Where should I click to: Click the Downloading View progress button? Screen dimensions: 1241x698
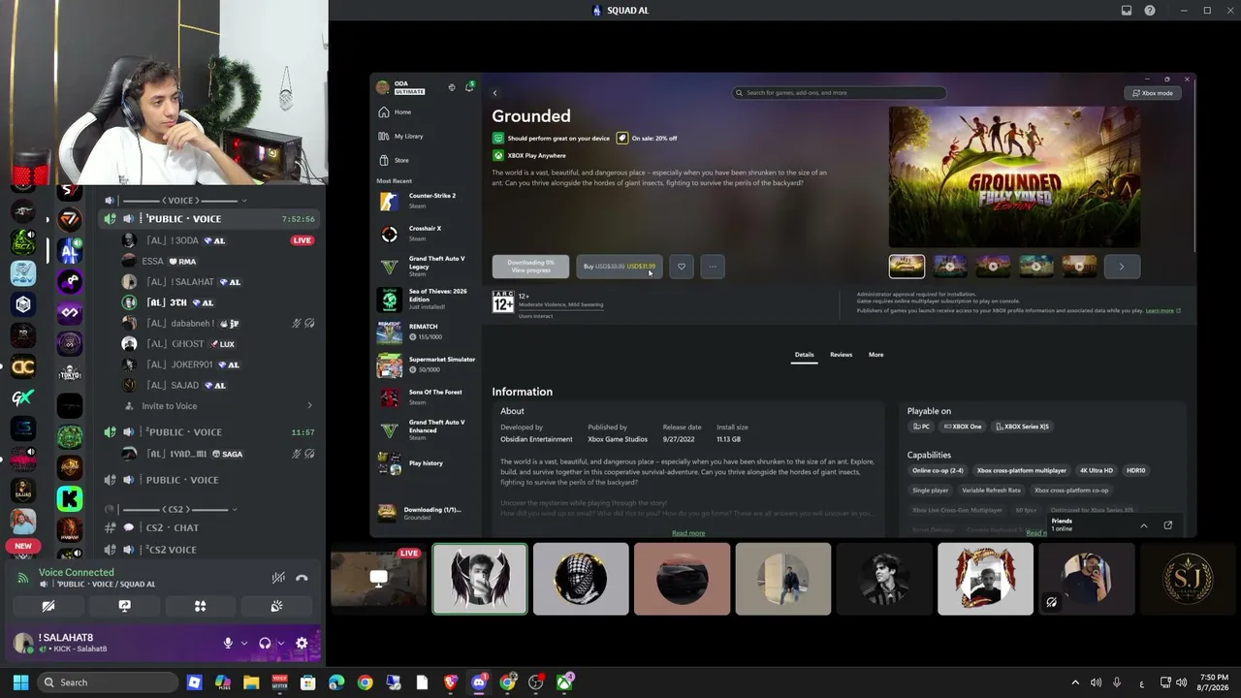(x=530, y=267)
